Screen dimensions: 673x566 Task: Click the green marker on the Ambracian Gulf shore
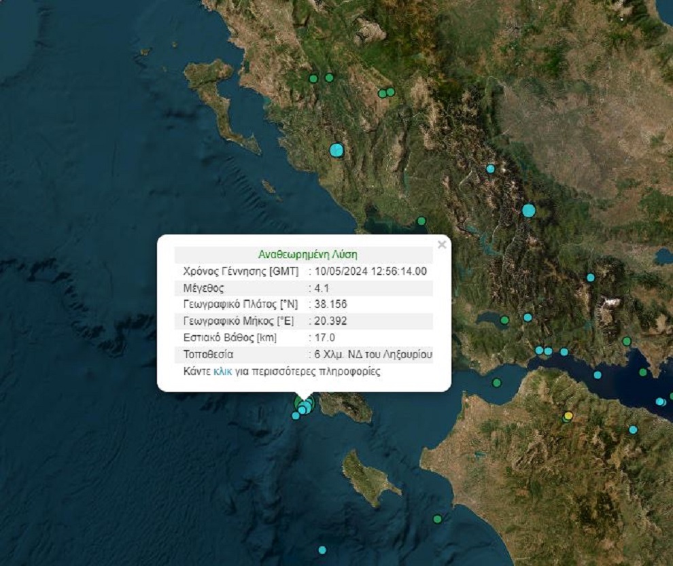click(x=421, y=221)
